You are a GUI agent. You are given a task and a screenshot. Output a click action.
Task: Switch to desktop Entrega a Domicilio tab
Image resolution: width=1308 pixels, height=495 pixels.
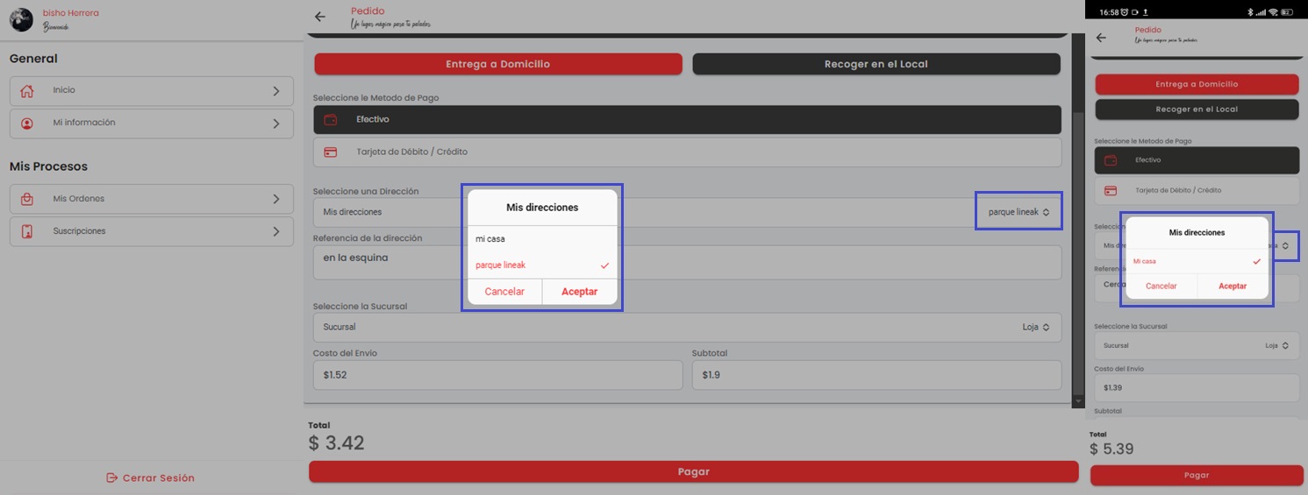[x=497, y=65]
